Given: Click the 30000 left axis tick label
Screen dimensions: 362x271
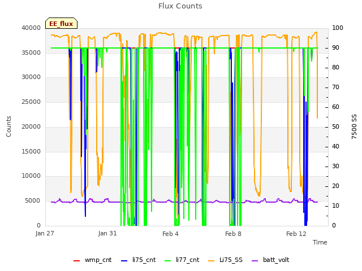Looking at the screenshot, I should click(31, 77).
